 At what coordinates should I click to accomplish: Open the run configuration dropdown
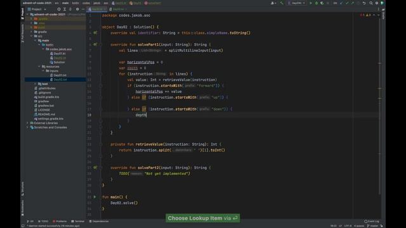pyautogui.click(x=297, y=3)
